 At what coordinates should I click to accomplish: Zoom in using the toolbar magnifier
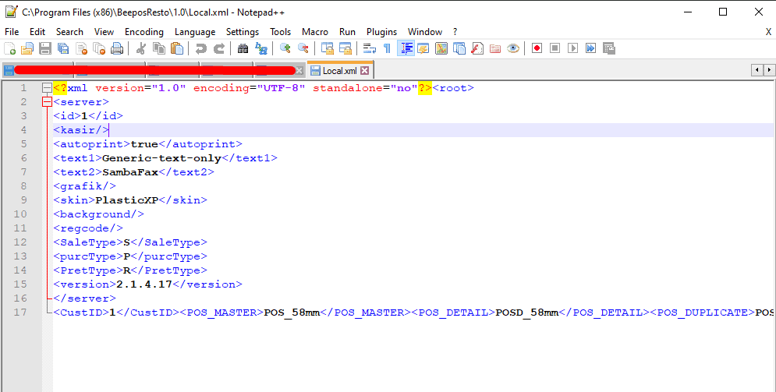click(x=285, y=48)
